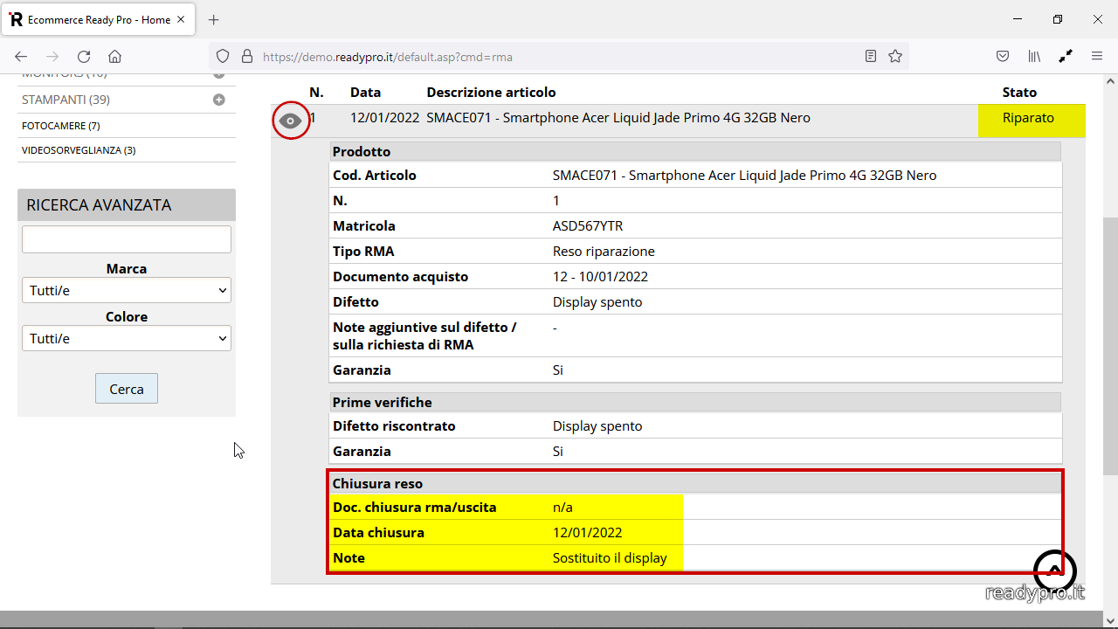Screen dimensions: 1118x629
Task: Open the Pocket save icon
Action: point(1004,56)
